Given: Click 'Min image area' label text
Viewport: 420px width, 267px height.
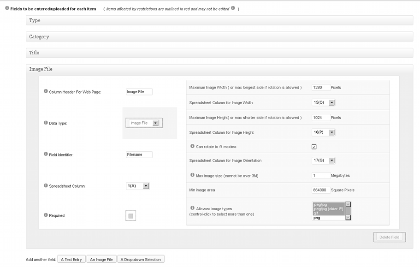Looking at the screenshot, I should (202, 190).
